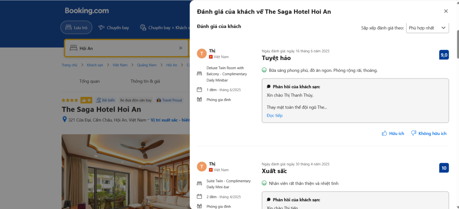The width and height of the screenshot is (459, 209).
Task: Click the smiley icon beside 'Bữa sáng phong phú'
Action: (x=264, y=70)
